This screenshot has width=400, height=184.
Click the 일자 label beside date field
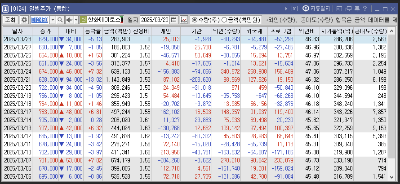(x=133, y=20)
